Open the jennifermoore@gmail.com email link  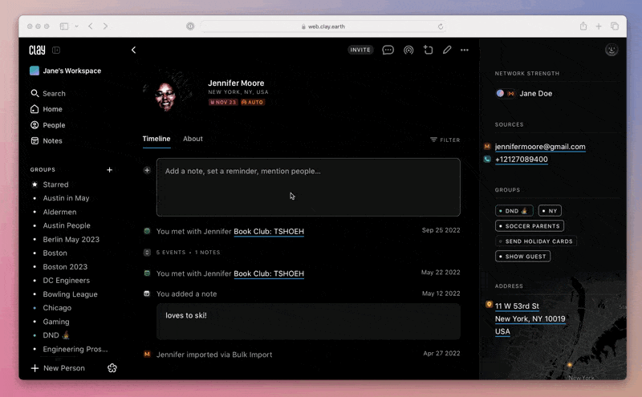pos(540,147)
